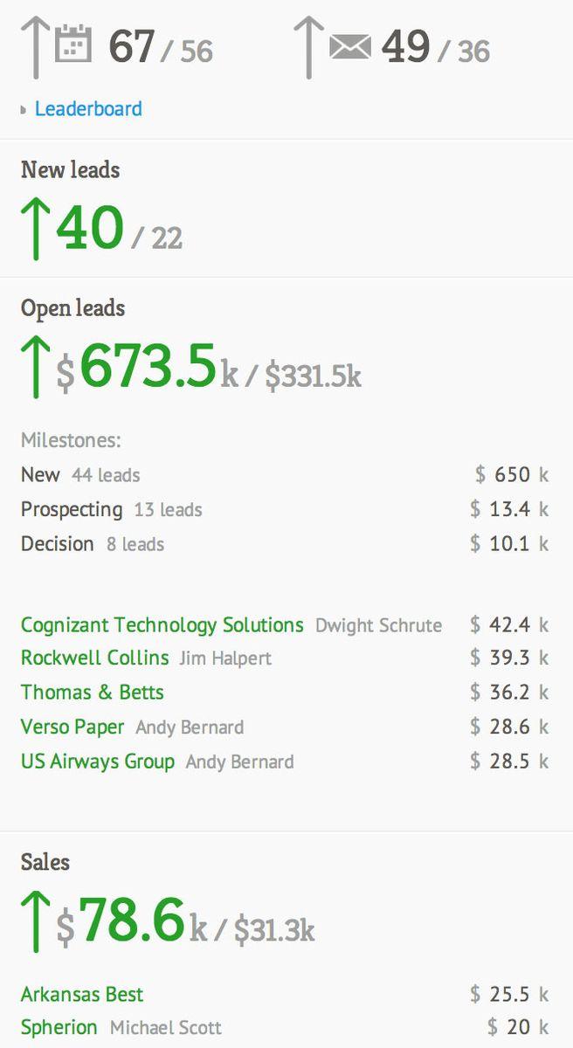Image resolution: width=573 pixels, height=1048 pixels.
Task: Click the green arrow beside New leads count
Action: [x=35, y=228]
